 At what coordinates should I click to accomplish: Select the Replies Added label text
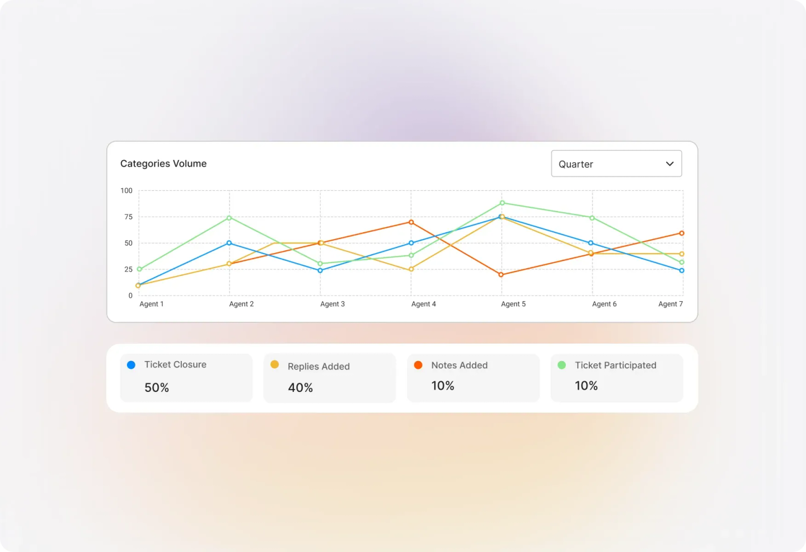tap(318, 366)
